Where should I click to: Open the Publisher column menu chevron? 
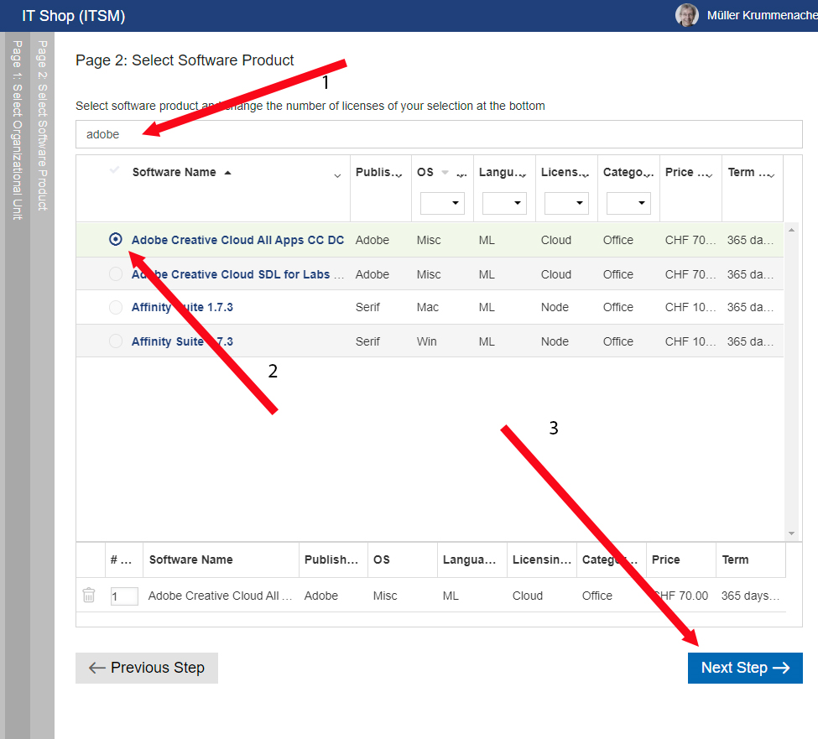click(399, 176)
